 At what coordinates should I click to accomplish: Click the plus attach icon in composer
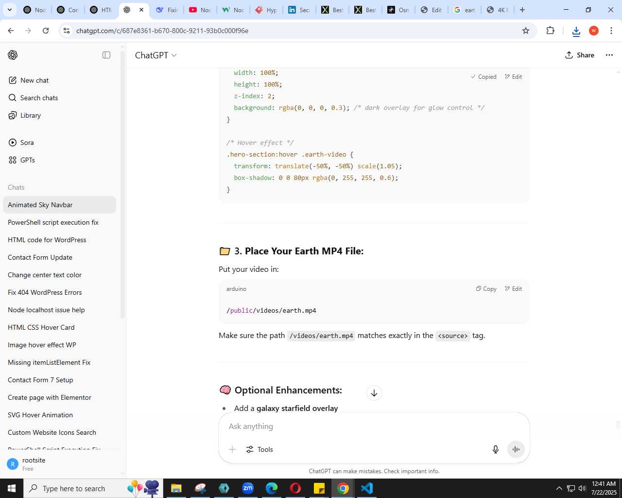click(232, 449)
